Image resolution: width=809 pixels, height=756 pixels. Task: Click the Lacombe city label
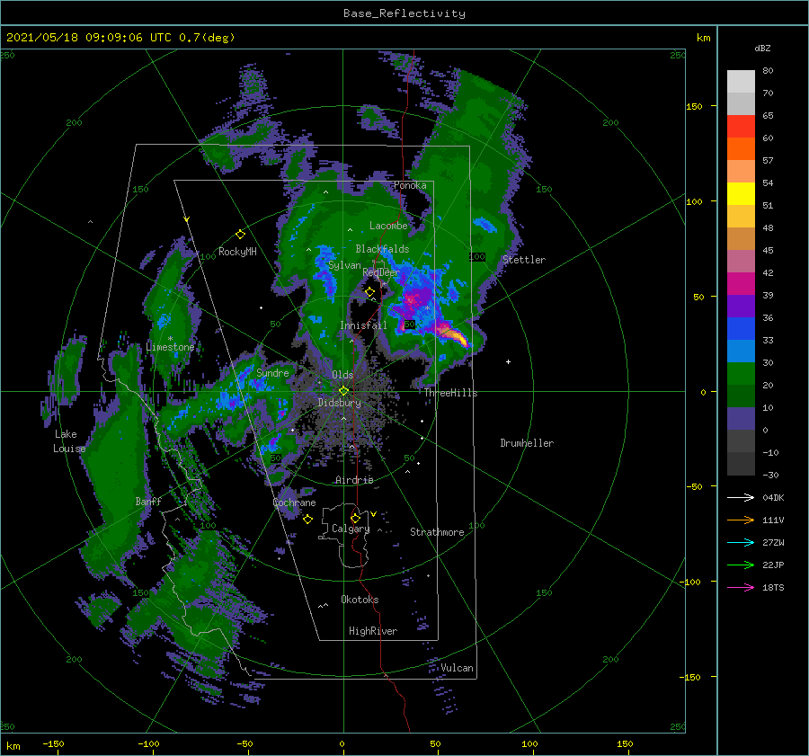point(388,226)
